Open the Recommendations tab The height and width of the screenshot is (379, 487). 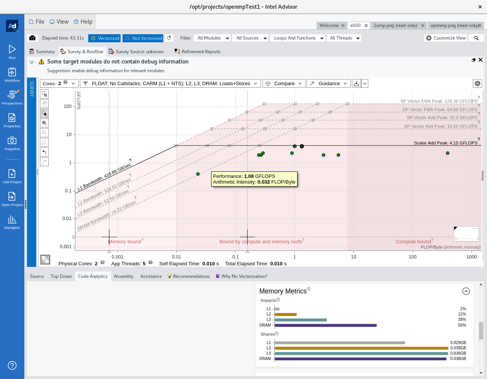(189, 276)
